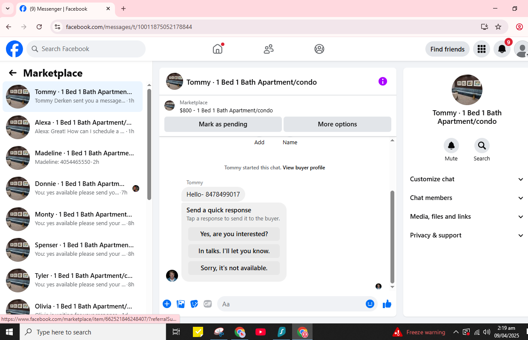528x340 pixels.
Task: View site information icon in address bar
Action: (57, 27)
